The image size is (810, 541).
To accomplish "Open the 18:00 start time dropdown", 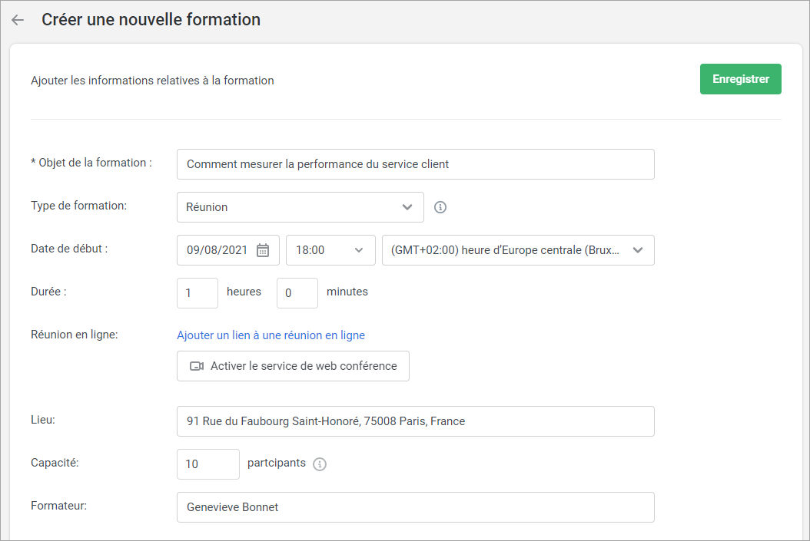I will pyautogui.click(x=330, y=250).
